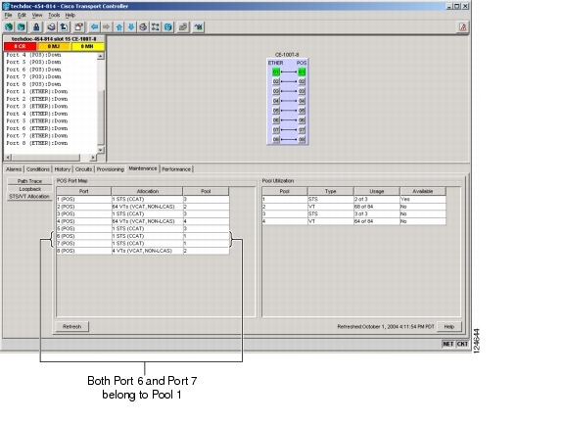564x423 pixels.
Task: Open the Path Trace subtab
Action: (29, 181)
